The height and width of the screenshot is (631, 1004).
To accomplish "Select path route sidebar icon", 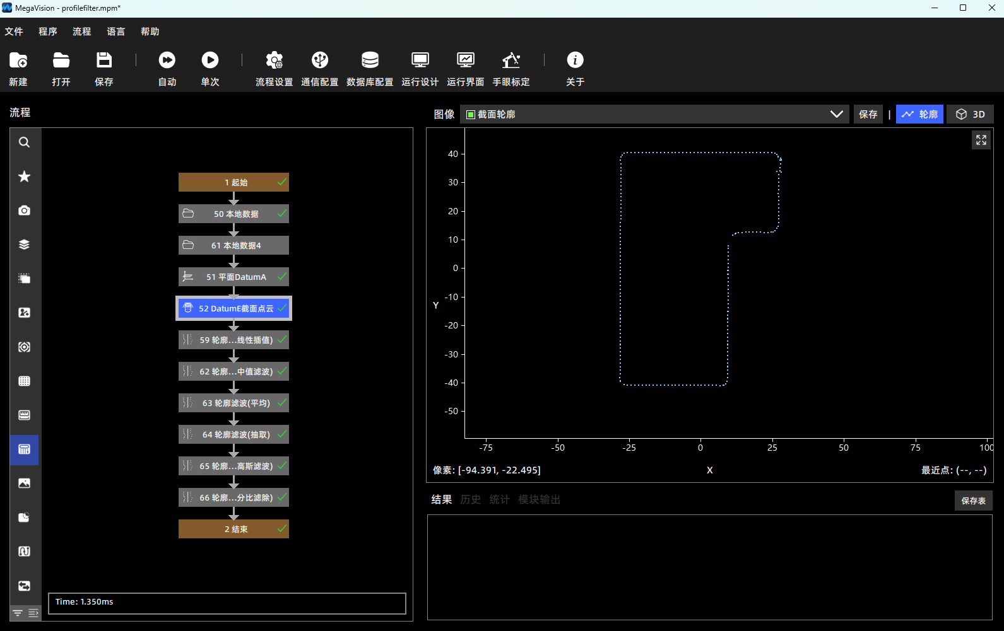I will (x=25, y=552).
